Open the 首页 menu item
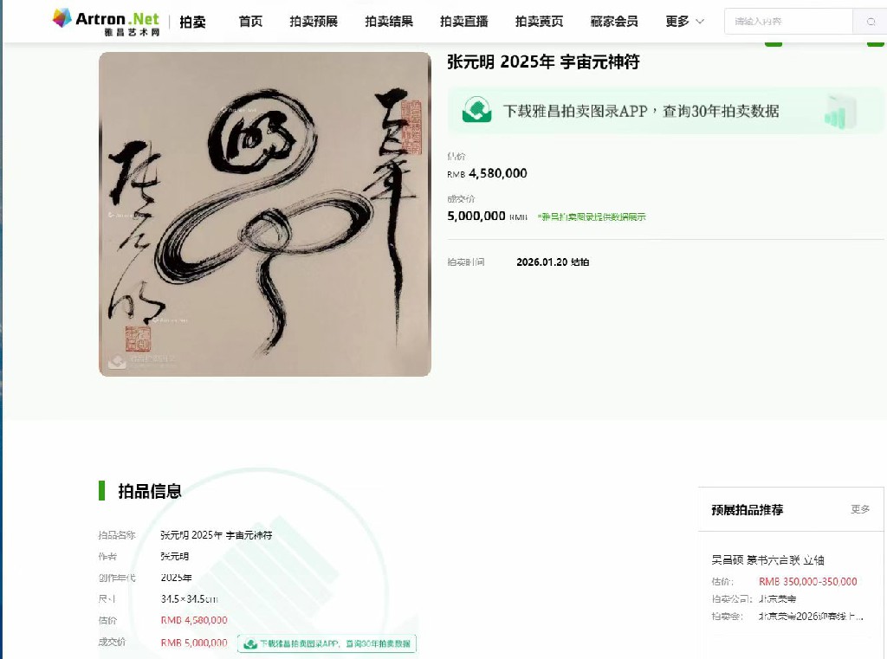This screenshot has height=659, width=887. [x=250, y=22]
